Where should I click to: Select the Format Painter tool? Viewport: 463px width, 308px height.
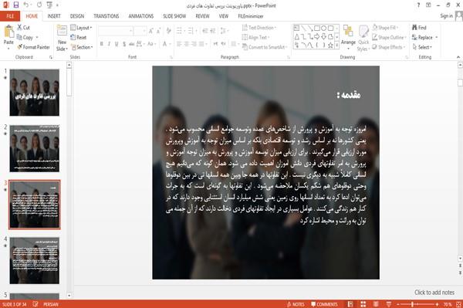[x=33, y=47]
